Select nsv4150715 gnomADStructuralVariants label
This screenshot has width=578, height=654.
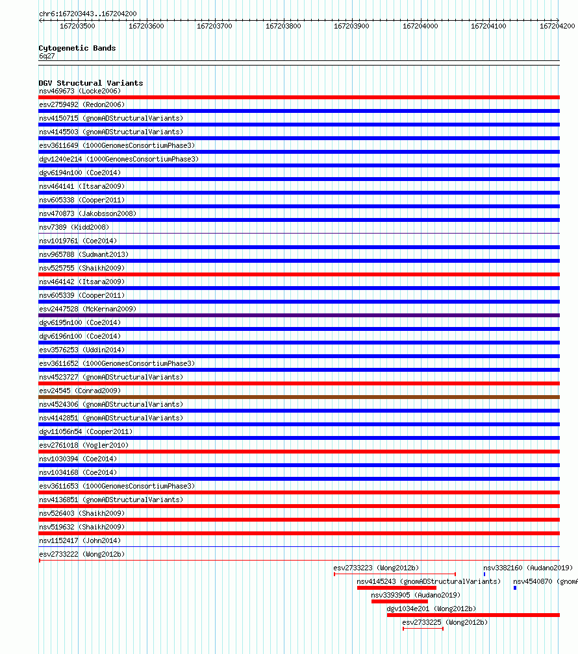tap(111, 119)
